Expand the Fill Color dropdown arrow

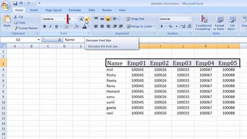(x=80, y=27)
